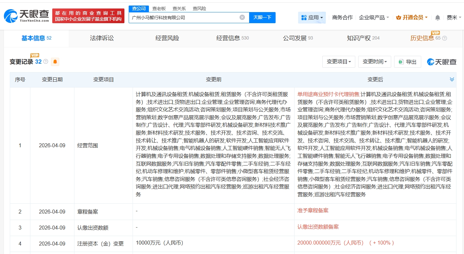
Task: Open 商务合作 link
Action: tap(342, 18)
